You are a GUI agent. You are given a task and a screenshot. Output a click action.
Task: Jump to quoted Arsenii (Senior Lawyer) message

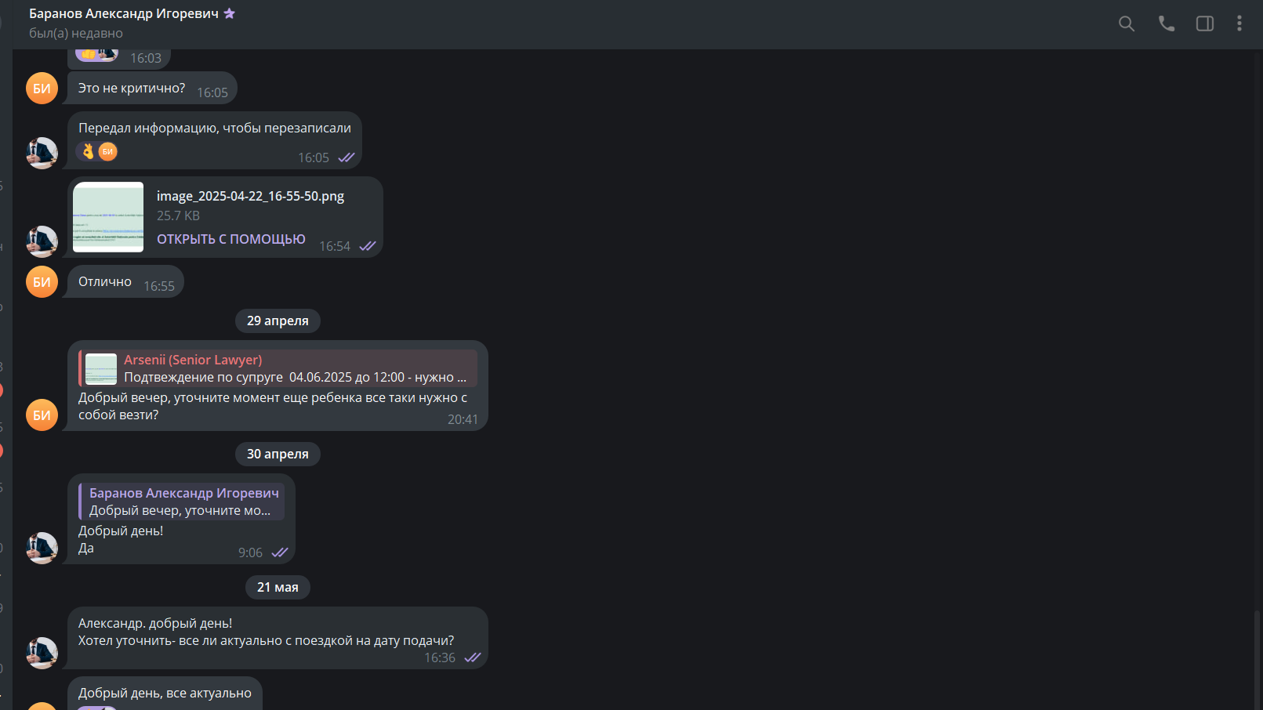click(278, 368)
